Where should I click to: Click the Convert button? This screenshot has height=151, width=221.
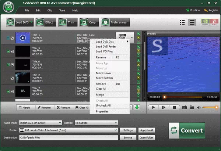(x=187, y=130)
